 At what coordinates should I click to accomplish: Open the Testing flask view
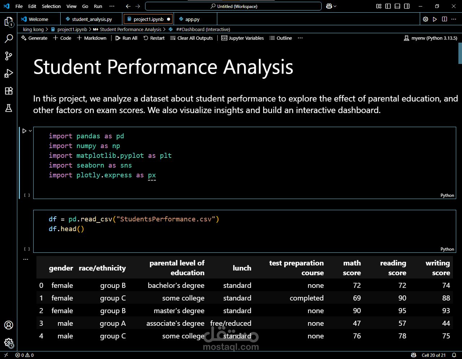[x=9, y=108]
